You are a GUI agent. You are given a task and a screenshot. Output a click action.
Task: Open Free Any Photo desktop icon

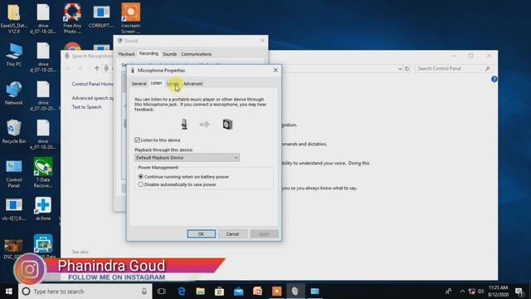click(72, 18)
